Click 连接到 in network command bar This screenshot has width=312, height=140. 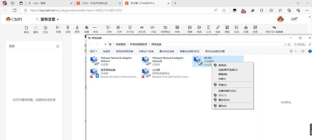coord(106,51)
